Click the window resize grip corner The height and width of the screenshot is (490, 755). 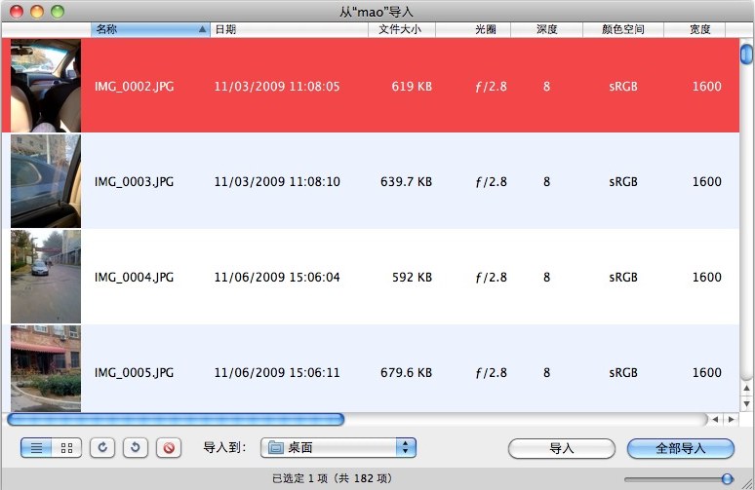(748, 484)
